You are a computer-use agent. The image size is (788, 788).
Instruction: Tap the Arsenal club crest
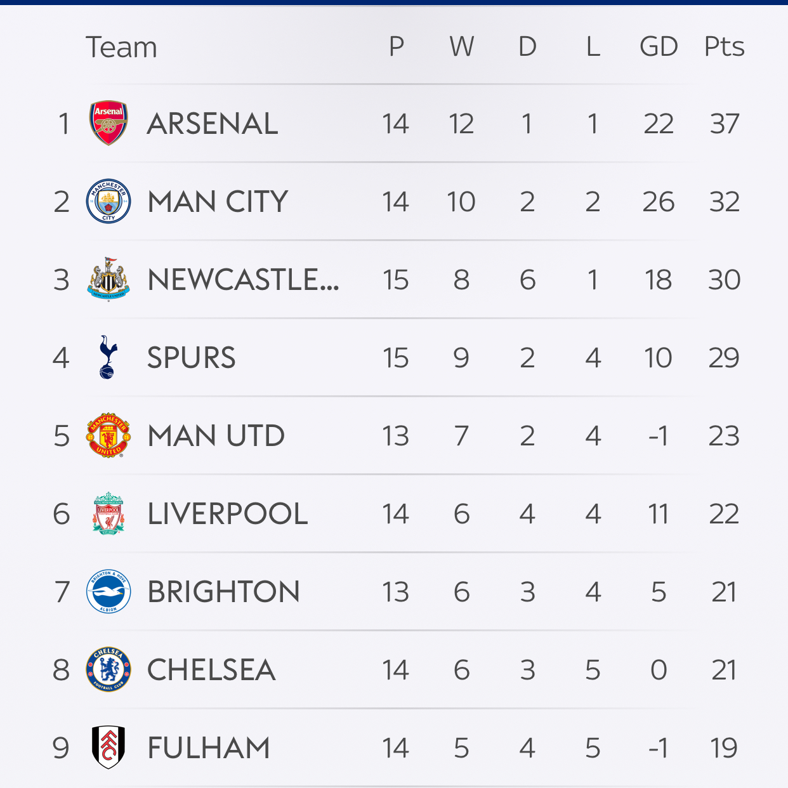(108, 123)
